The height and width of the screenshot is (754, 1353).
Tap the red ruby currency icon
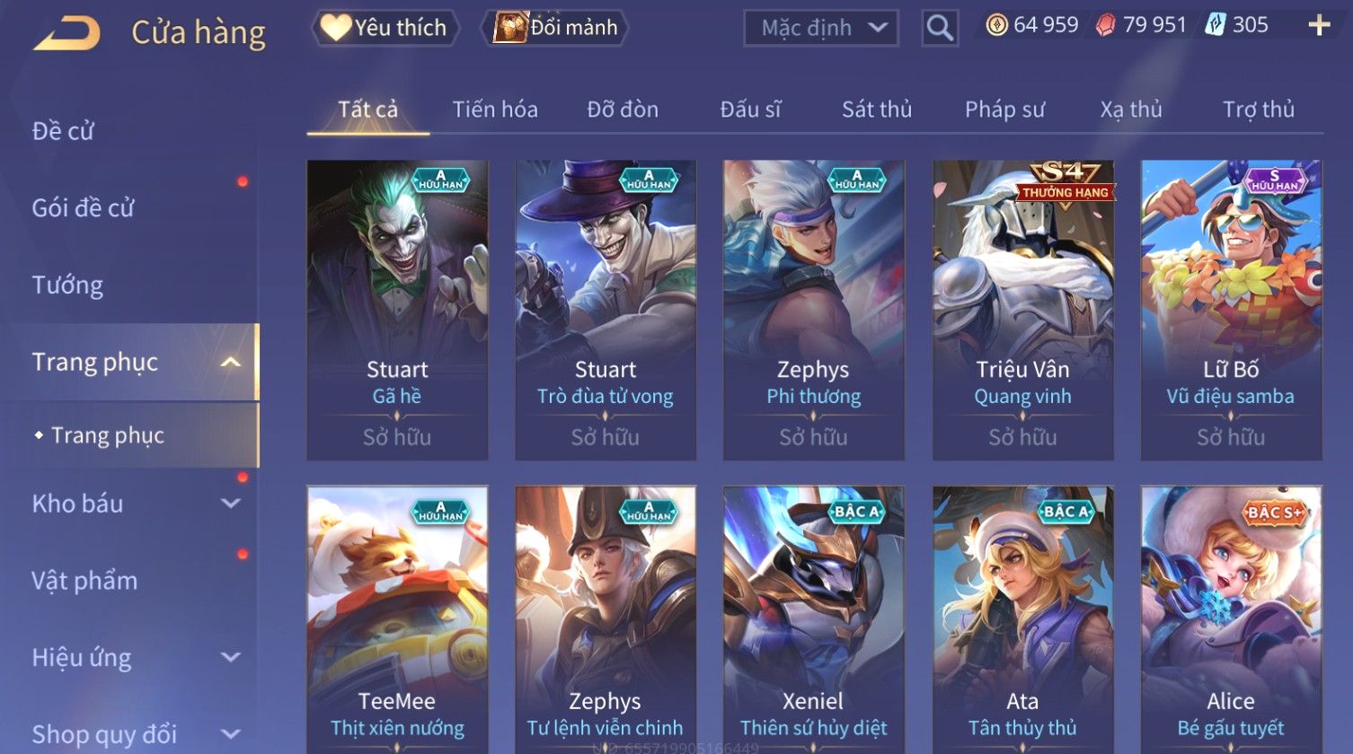tap(1106, 25)
